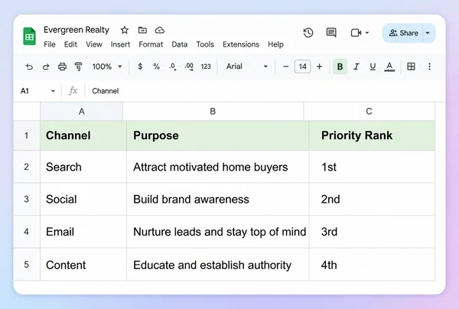Click the move to folder icon

tap(142, 30)
